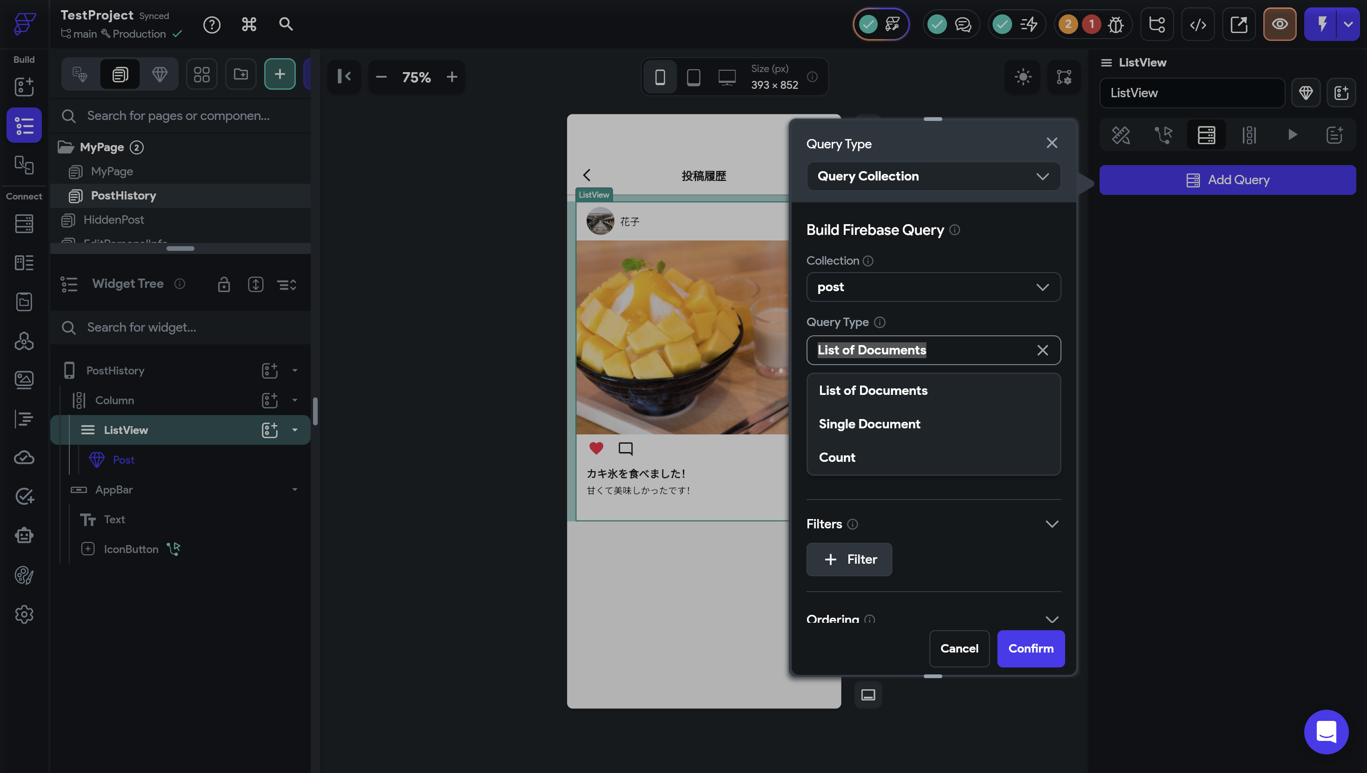1367x773 pixels.
Task: Toggle widget tree lock icon
Action: (x=224, y=285)
